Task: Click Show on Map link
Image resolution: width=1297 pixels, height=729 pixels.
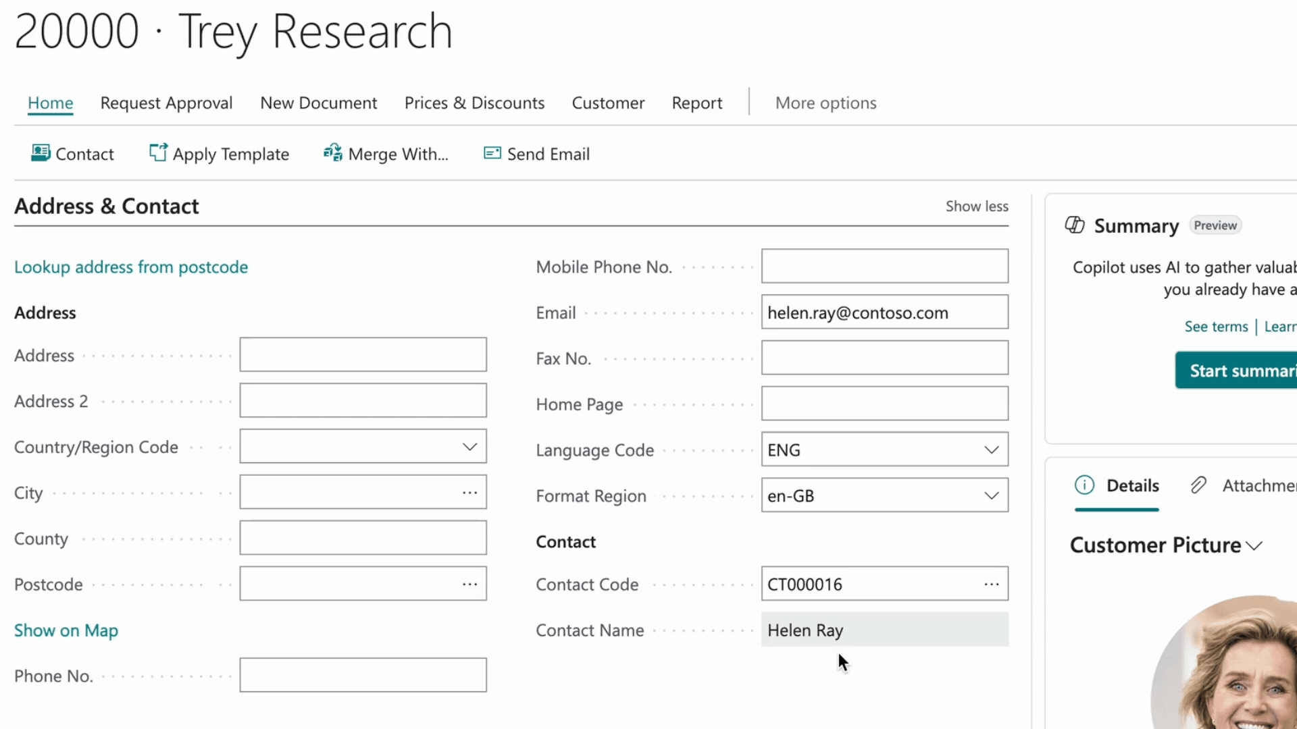Action: 66,630
